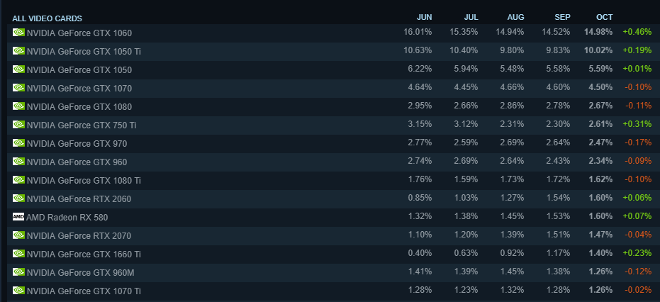Select the JUN column header
The image size is (660, 302).
(424, 17)
